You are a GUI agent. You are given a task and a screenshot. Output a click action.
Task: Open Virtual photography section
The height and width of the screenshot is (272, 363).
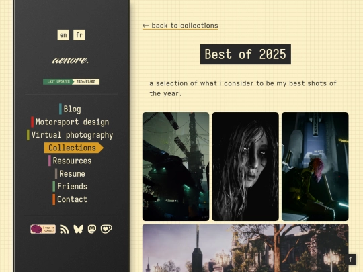(70, 135)
